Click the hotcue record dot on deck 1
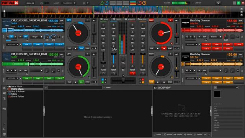The image size is (245, 138). (x=20, y=44)
